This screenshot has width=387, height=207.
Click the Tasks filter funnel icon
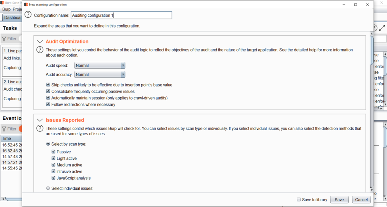4,39
